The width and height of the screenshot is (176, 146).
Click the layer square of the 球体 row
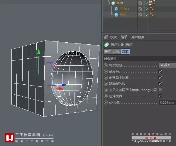tap(140, 15)
